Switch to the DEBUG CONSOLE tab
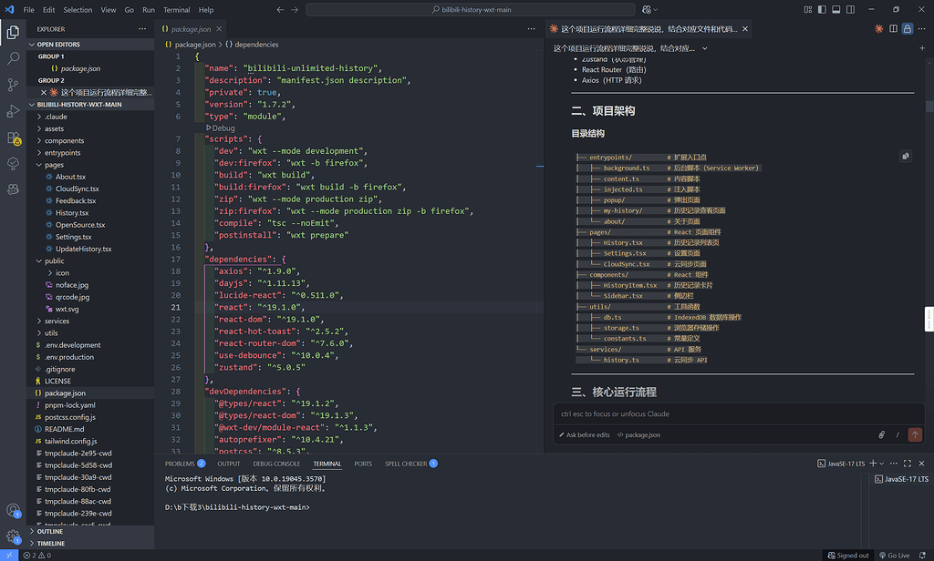 [x=276, y=464]
